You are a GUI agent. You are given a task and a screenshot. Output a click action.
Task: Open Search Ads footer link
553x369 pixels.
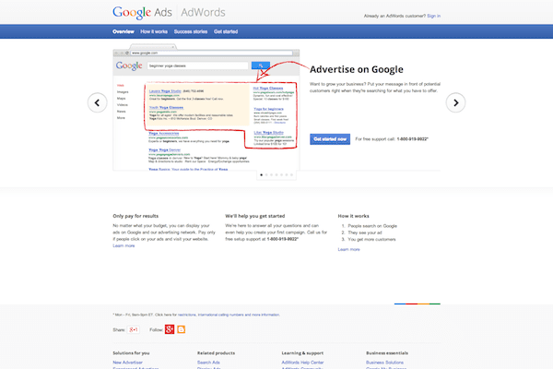coord(208,363)
